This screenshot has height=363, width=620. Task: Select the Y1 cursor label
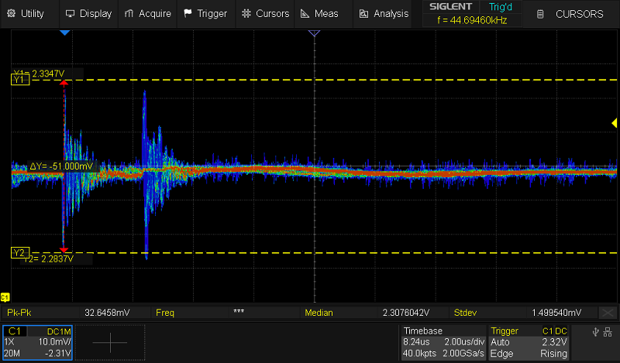[x=19, y=79]
